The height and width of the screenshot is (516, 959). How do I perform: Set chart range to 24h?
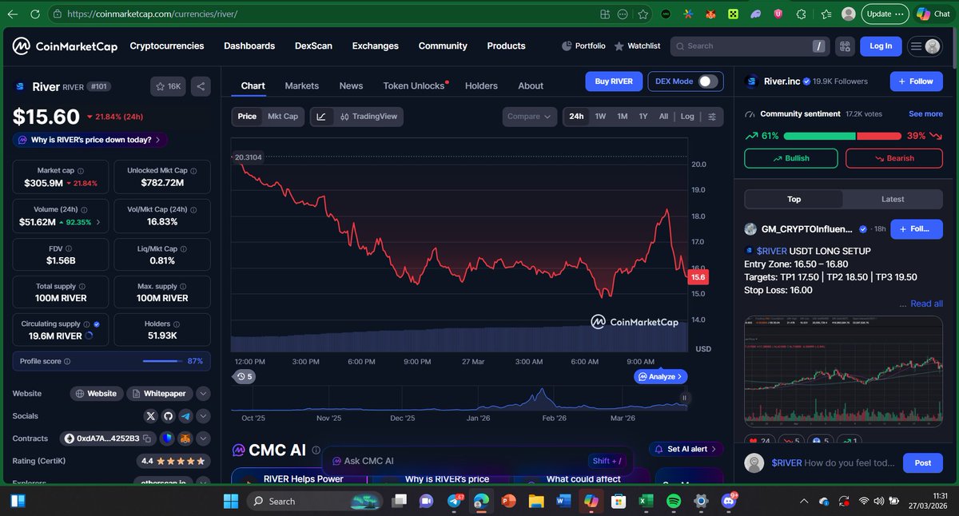coord(576,117)
